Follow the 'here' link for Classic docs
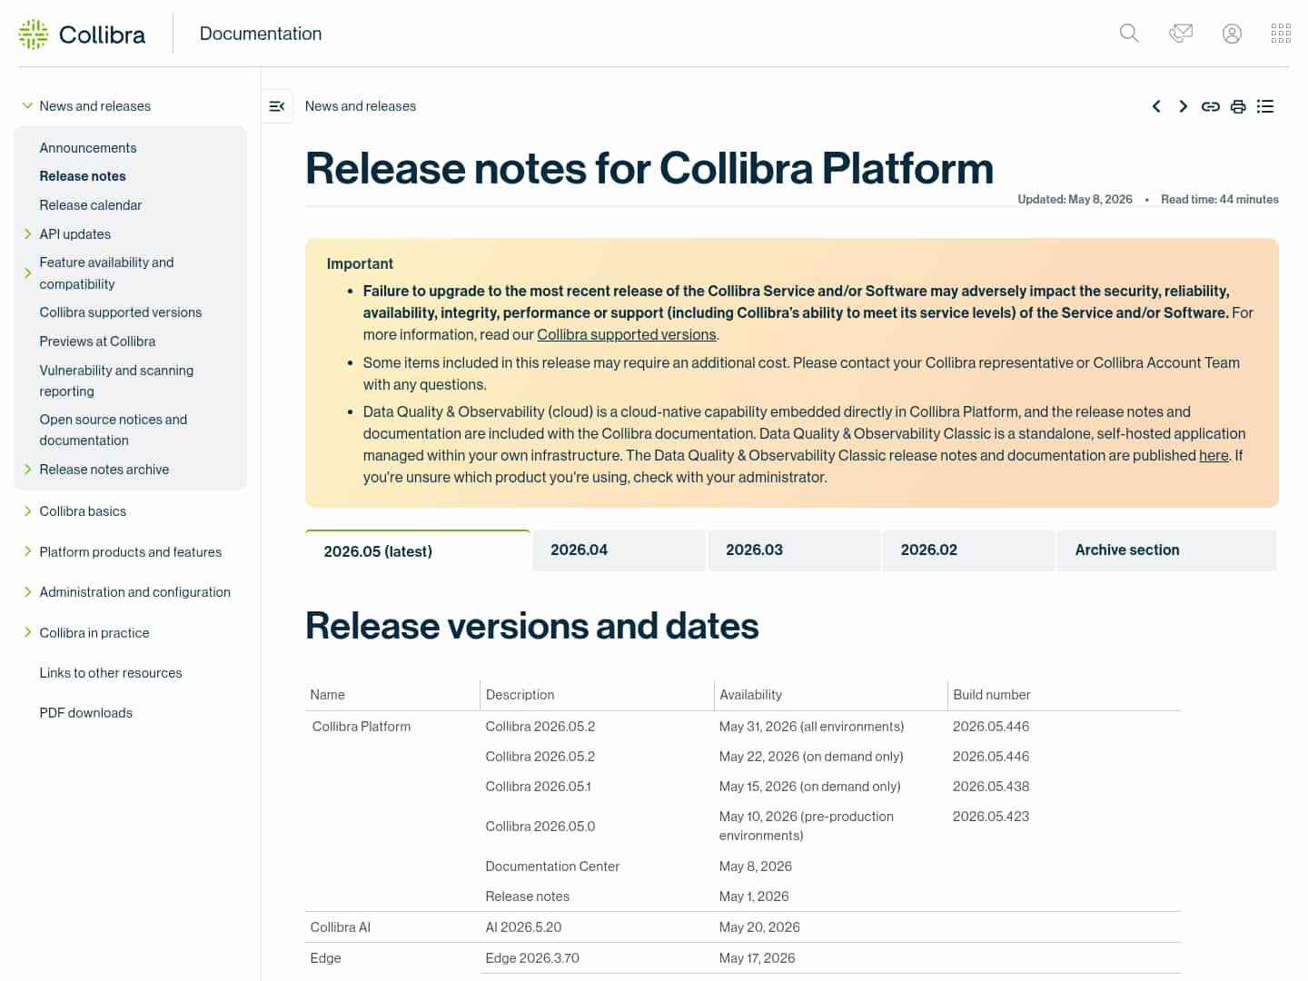Screen dimensions: 1308x981 click(1214, 455)
